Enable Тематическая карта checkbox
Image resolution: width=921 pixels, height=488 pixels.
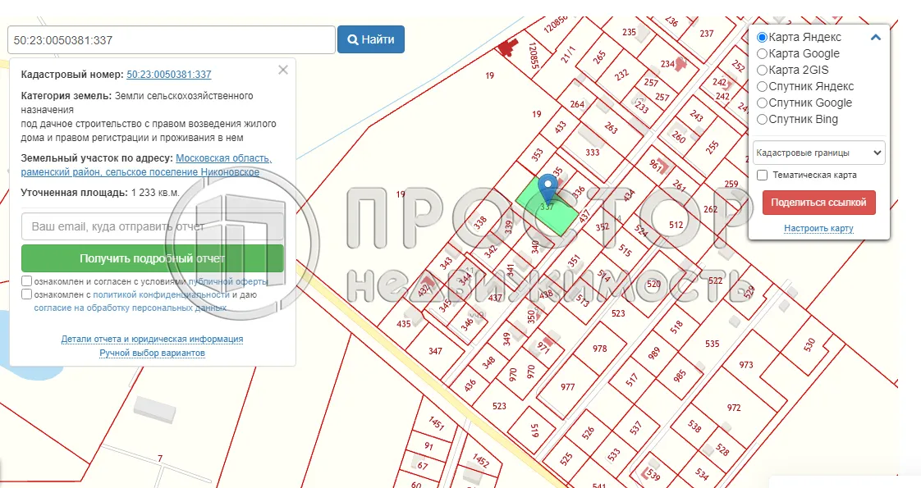[763, 176]
